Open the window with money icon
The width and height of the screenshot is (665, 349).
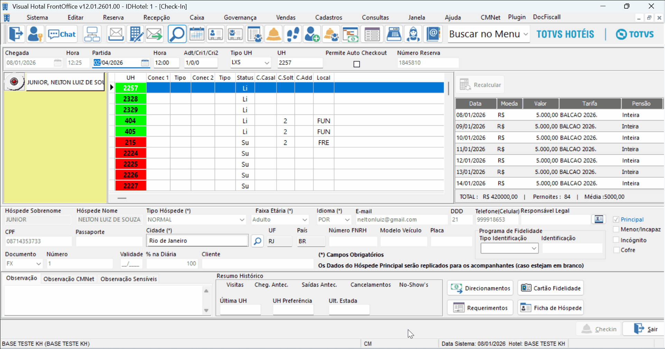click(x=350, y=34)
